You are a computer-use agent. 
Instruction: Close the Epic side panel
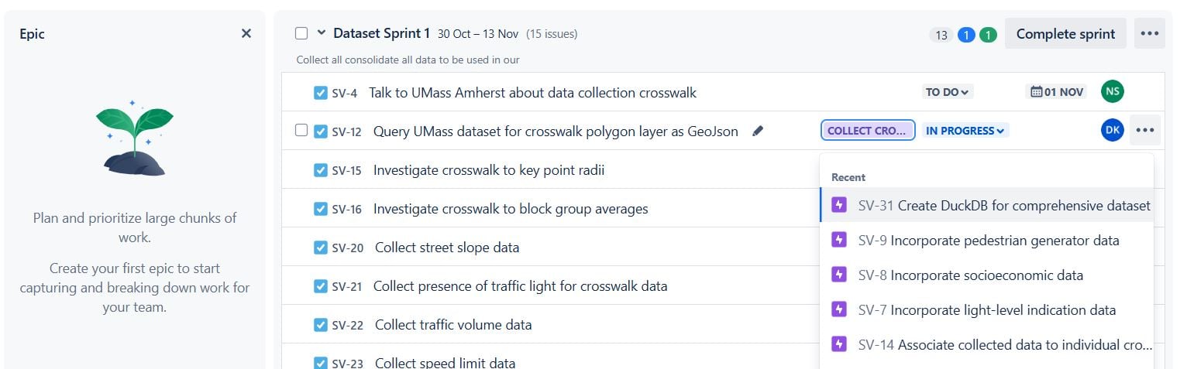click(x=246, y=33)
